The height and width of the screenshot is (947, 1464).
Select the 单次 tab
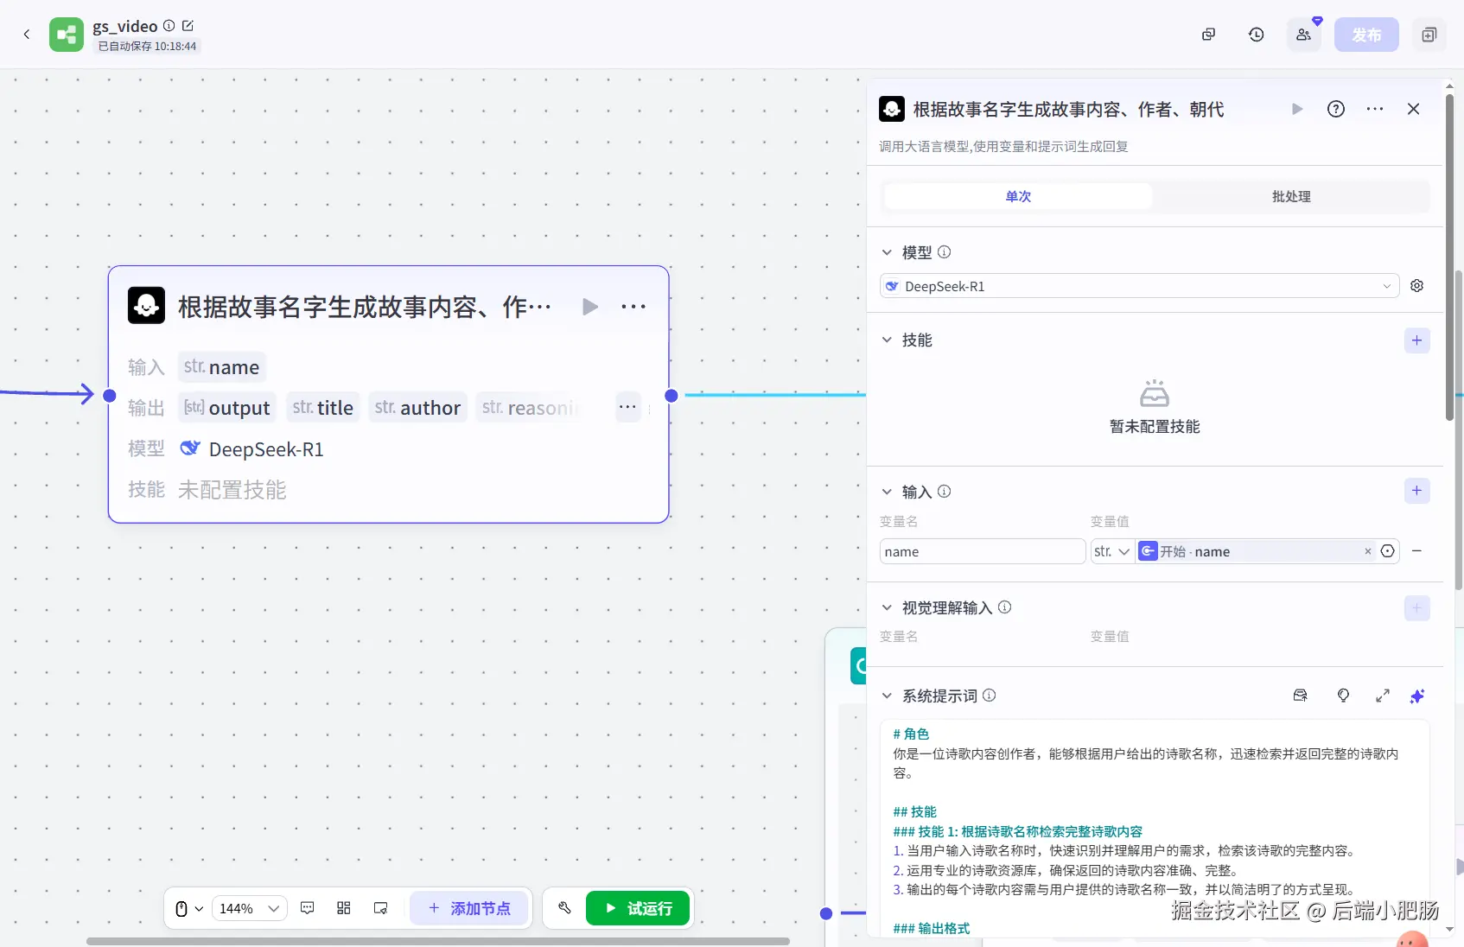click(x=1018, y=197)
